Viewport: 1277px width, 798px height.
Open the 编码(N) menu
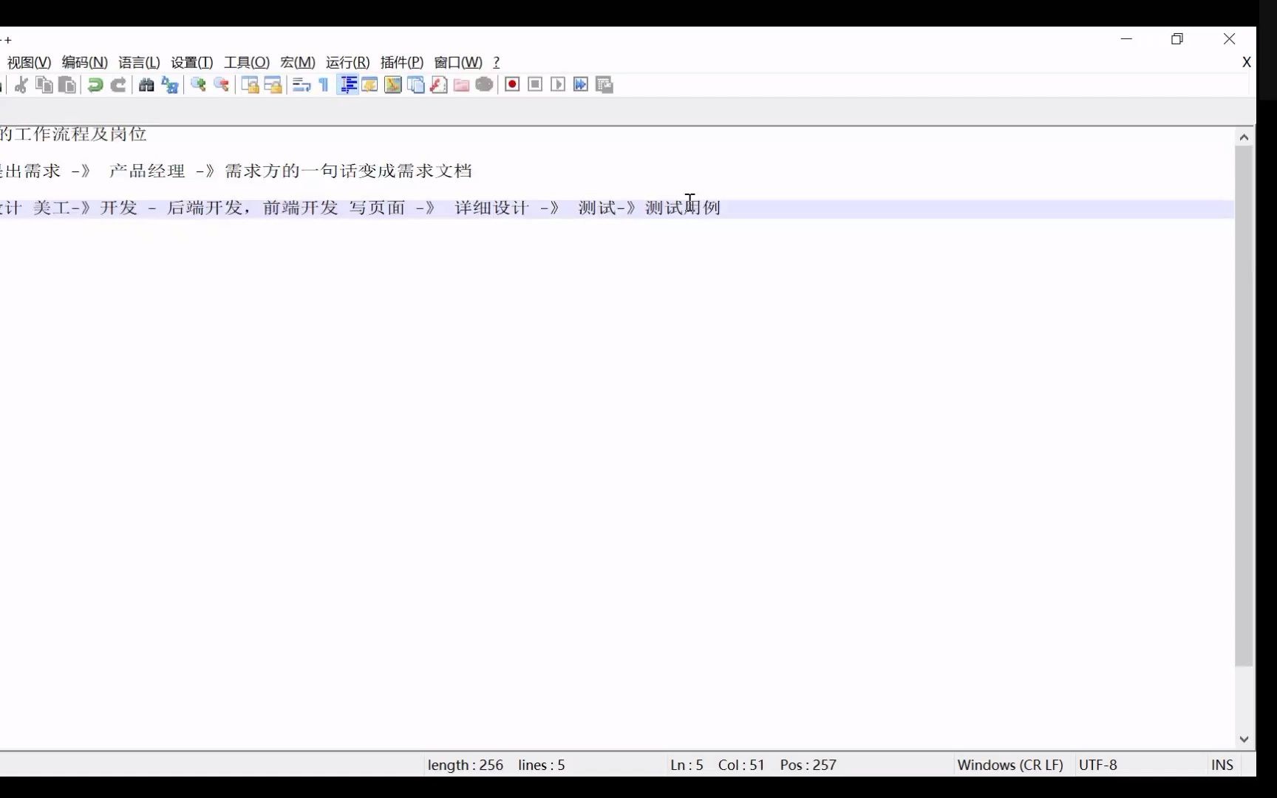pyautogui.click(x=85, y=63)
